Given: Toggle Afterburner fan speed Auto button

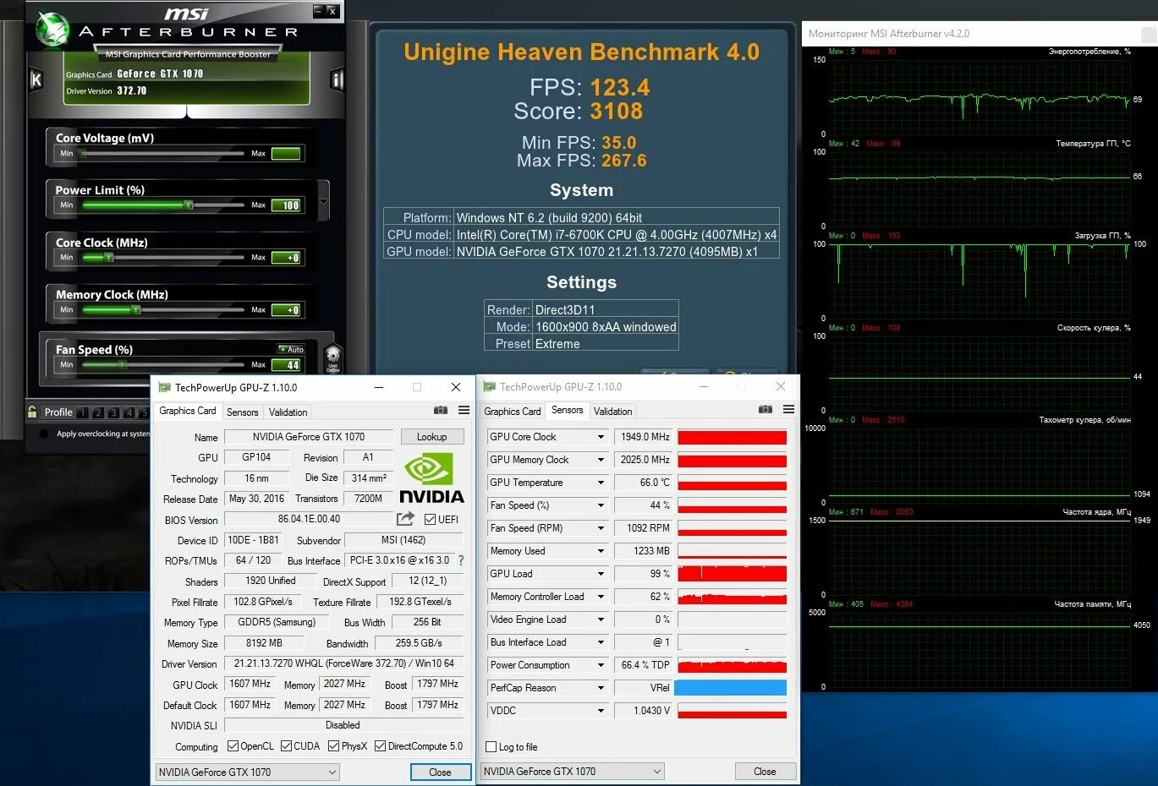Looking at the screenshot, I should [x=292, y=349].
